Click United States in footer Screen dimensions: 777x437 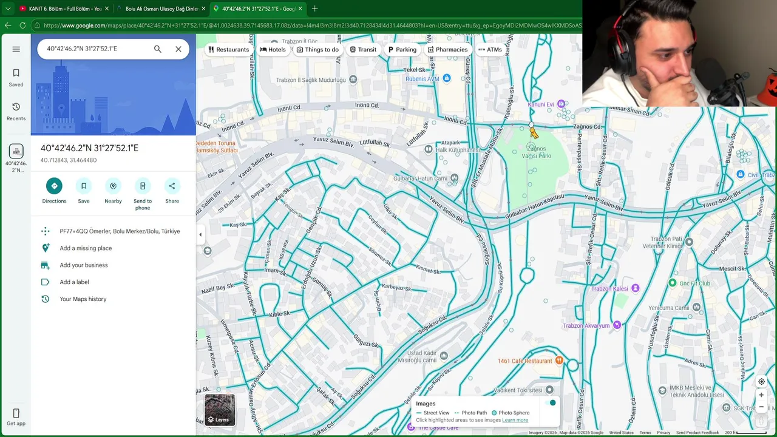[622, 433]
